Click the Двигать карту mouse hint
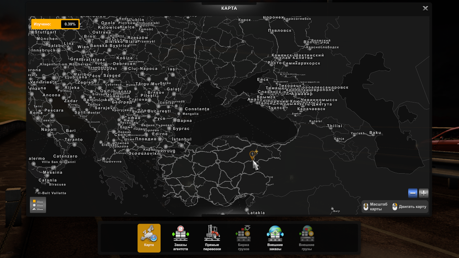The height and width of the screenshot is (258, 459). coord(409,207)
